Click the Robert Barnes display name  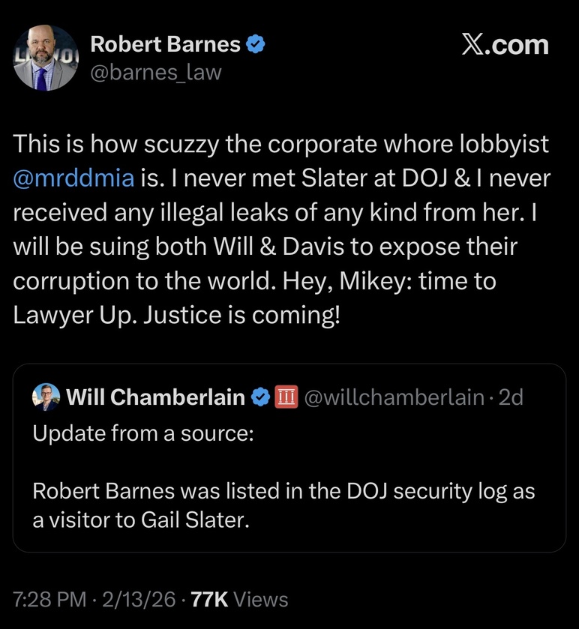[x=165, y=45]
